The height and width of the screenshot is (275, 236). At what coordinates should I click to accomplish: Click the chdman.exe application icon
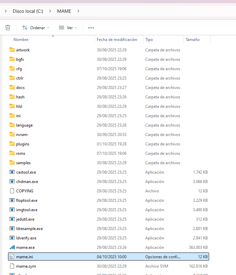click(x=12, y=182)
